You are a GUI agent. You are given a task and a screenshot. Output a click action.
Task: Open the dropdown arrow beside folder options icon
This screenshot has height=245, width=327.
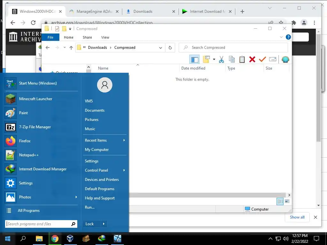pyautogui.click(x=214, y=59)
